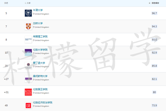Screen dimensions: 166x111
Task: Open the 伦敦国王学院 link
Action: coord(40,89)
